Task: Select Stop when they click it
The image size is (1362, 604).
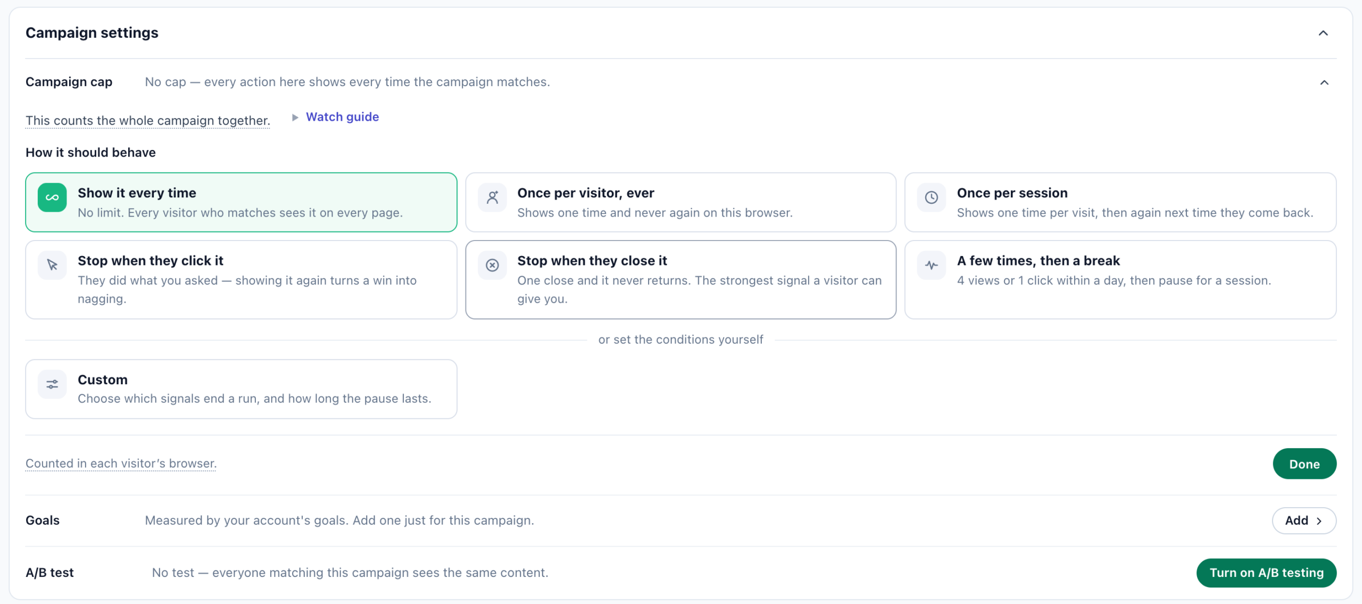Action: pos(241,280)
